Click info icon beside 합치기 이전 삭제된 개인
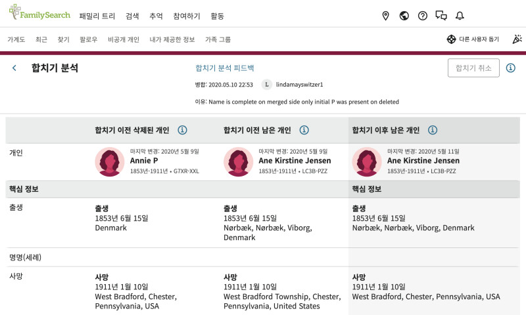 click(x=182, y=130)
